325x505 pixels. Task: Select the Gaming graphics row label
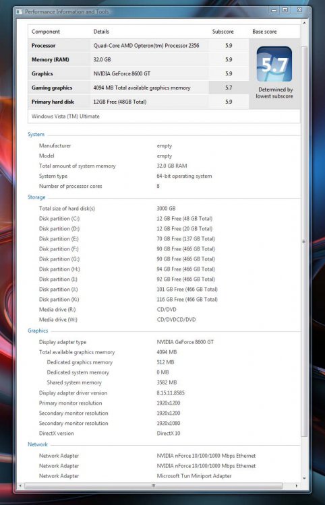tap(52, 88)
